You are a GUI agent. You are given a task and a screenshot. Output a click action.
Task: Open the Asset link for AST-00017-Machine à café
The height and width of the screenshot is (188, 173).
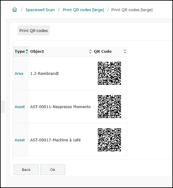20,140
